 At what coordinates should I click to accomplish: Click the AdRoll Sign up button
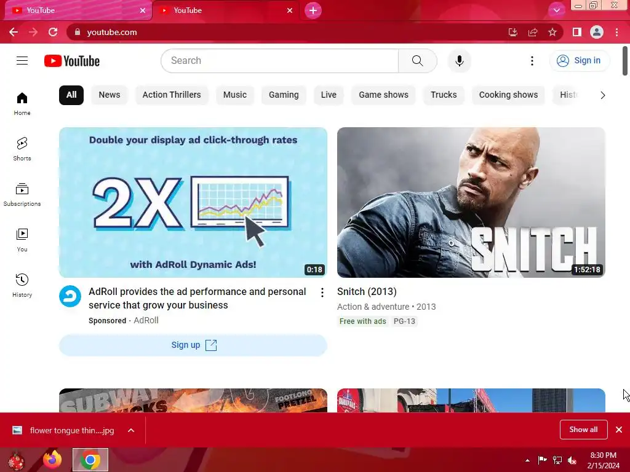(193, 345)
